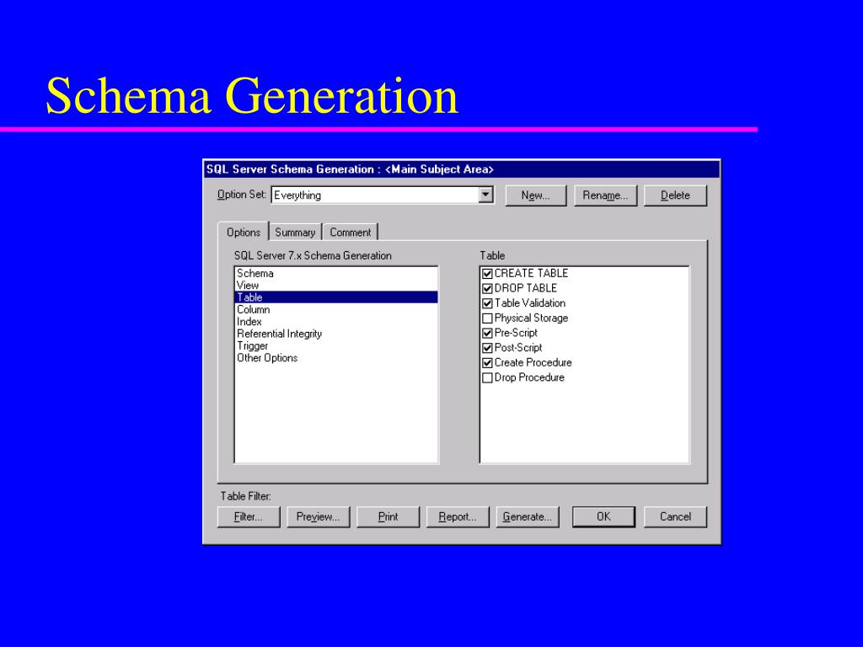Click the Preview... button
The image size is (863, 647).
click(318, 516)
